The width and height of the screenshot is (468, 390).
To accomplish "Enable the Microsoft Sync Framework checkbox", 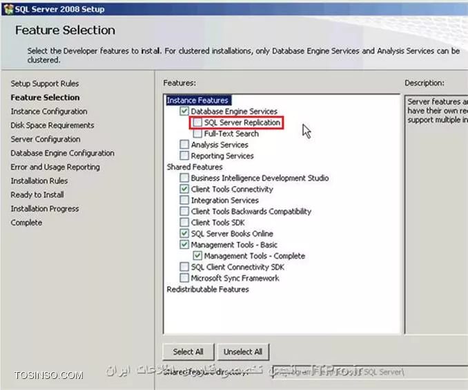I will point(184,278).
